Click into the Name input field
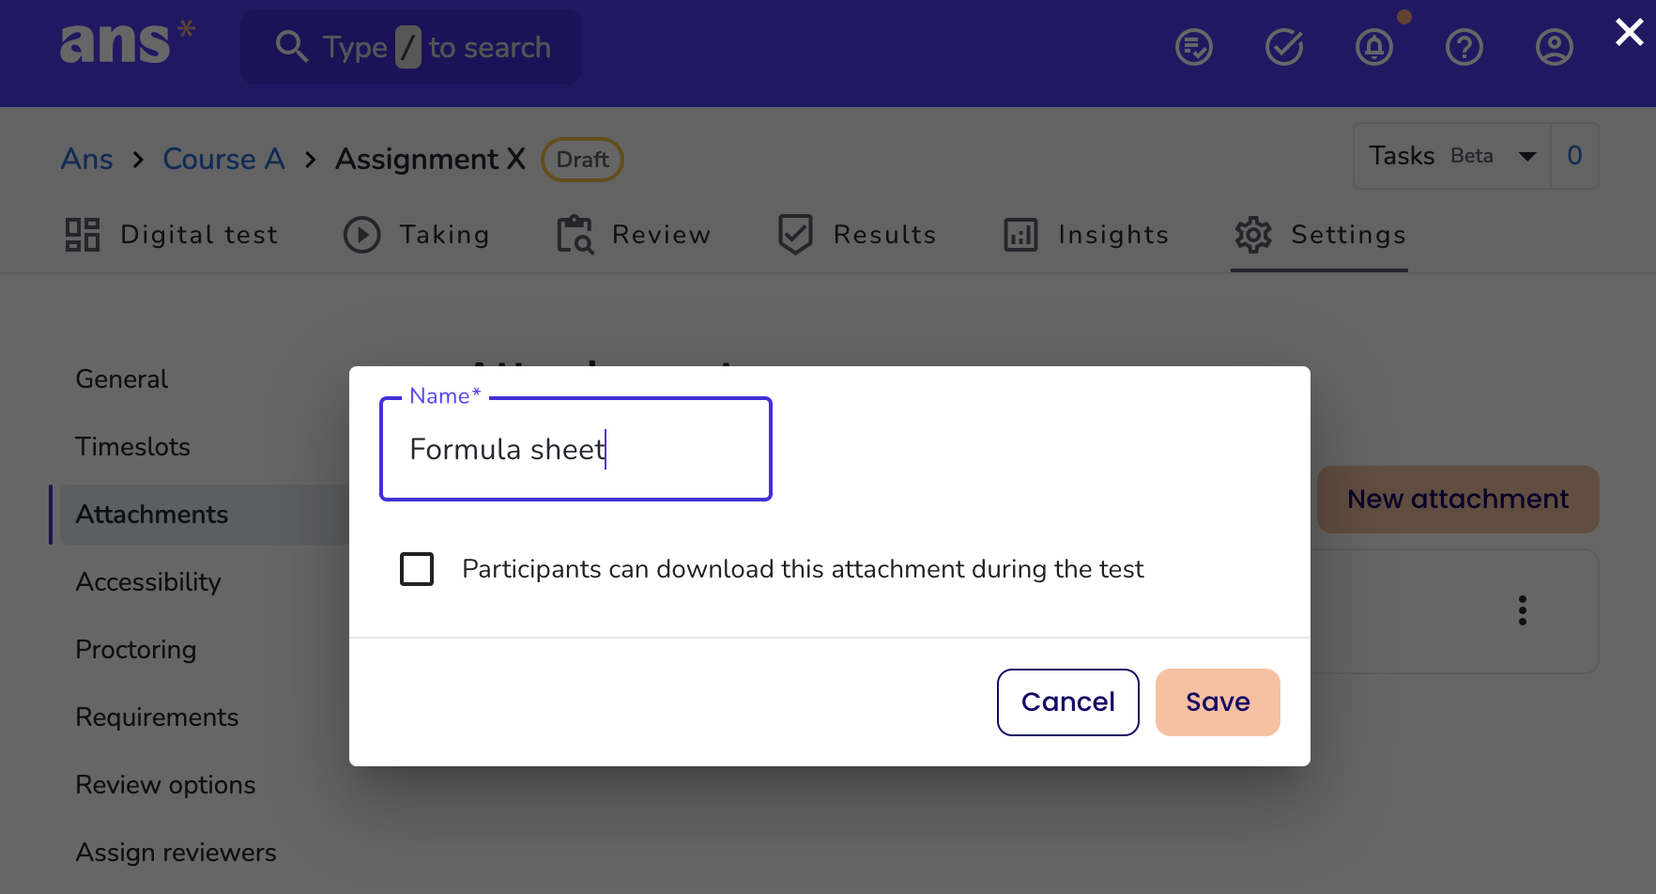Viewport: 1656px width, 894px height. click(x=575, y=449)
